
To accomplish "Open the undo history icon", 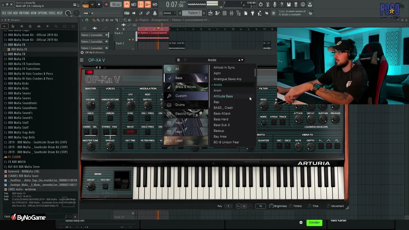I will coord(261,4).
